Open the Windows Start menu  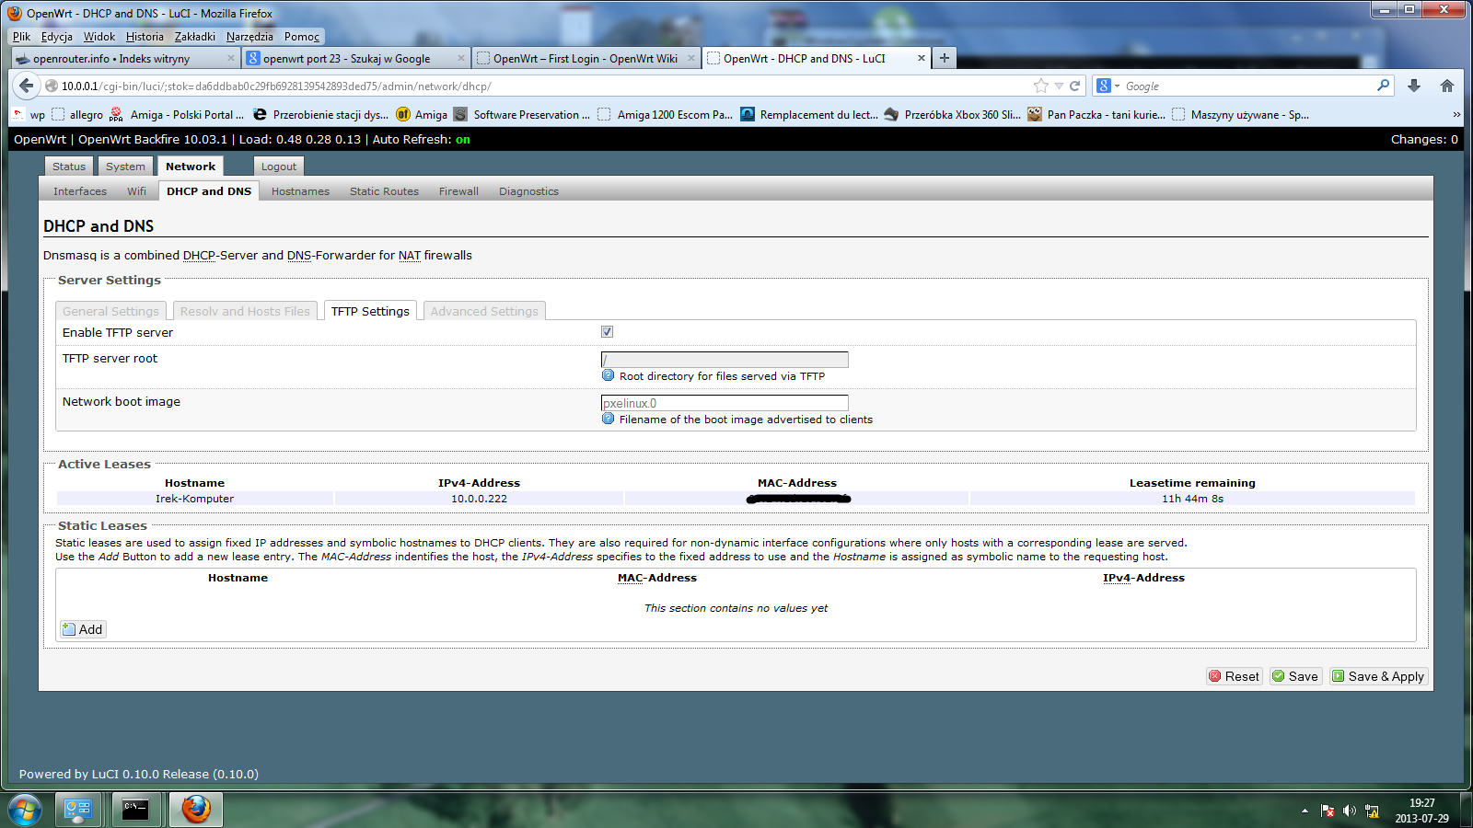pos(25,810)
